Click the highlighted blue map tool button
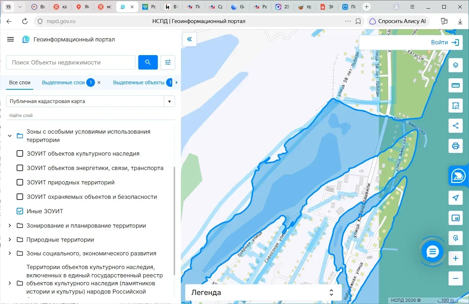This screenshot has width=469, height=304. pyautogui.click(x=459, y=176)
